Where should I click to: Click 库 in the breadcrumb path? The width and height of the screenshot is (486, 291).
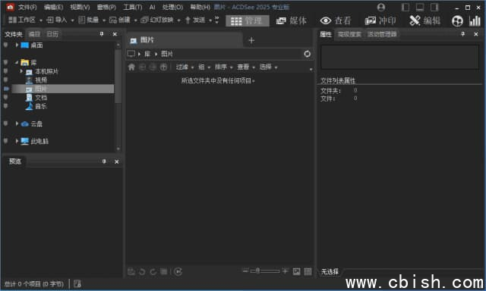147,54
